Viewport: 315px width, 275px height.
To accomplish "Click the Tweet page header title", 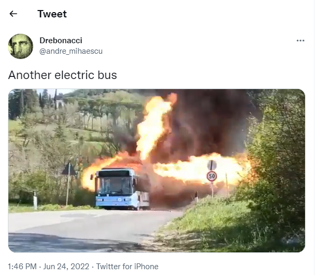I will click(x=52, y=14).
